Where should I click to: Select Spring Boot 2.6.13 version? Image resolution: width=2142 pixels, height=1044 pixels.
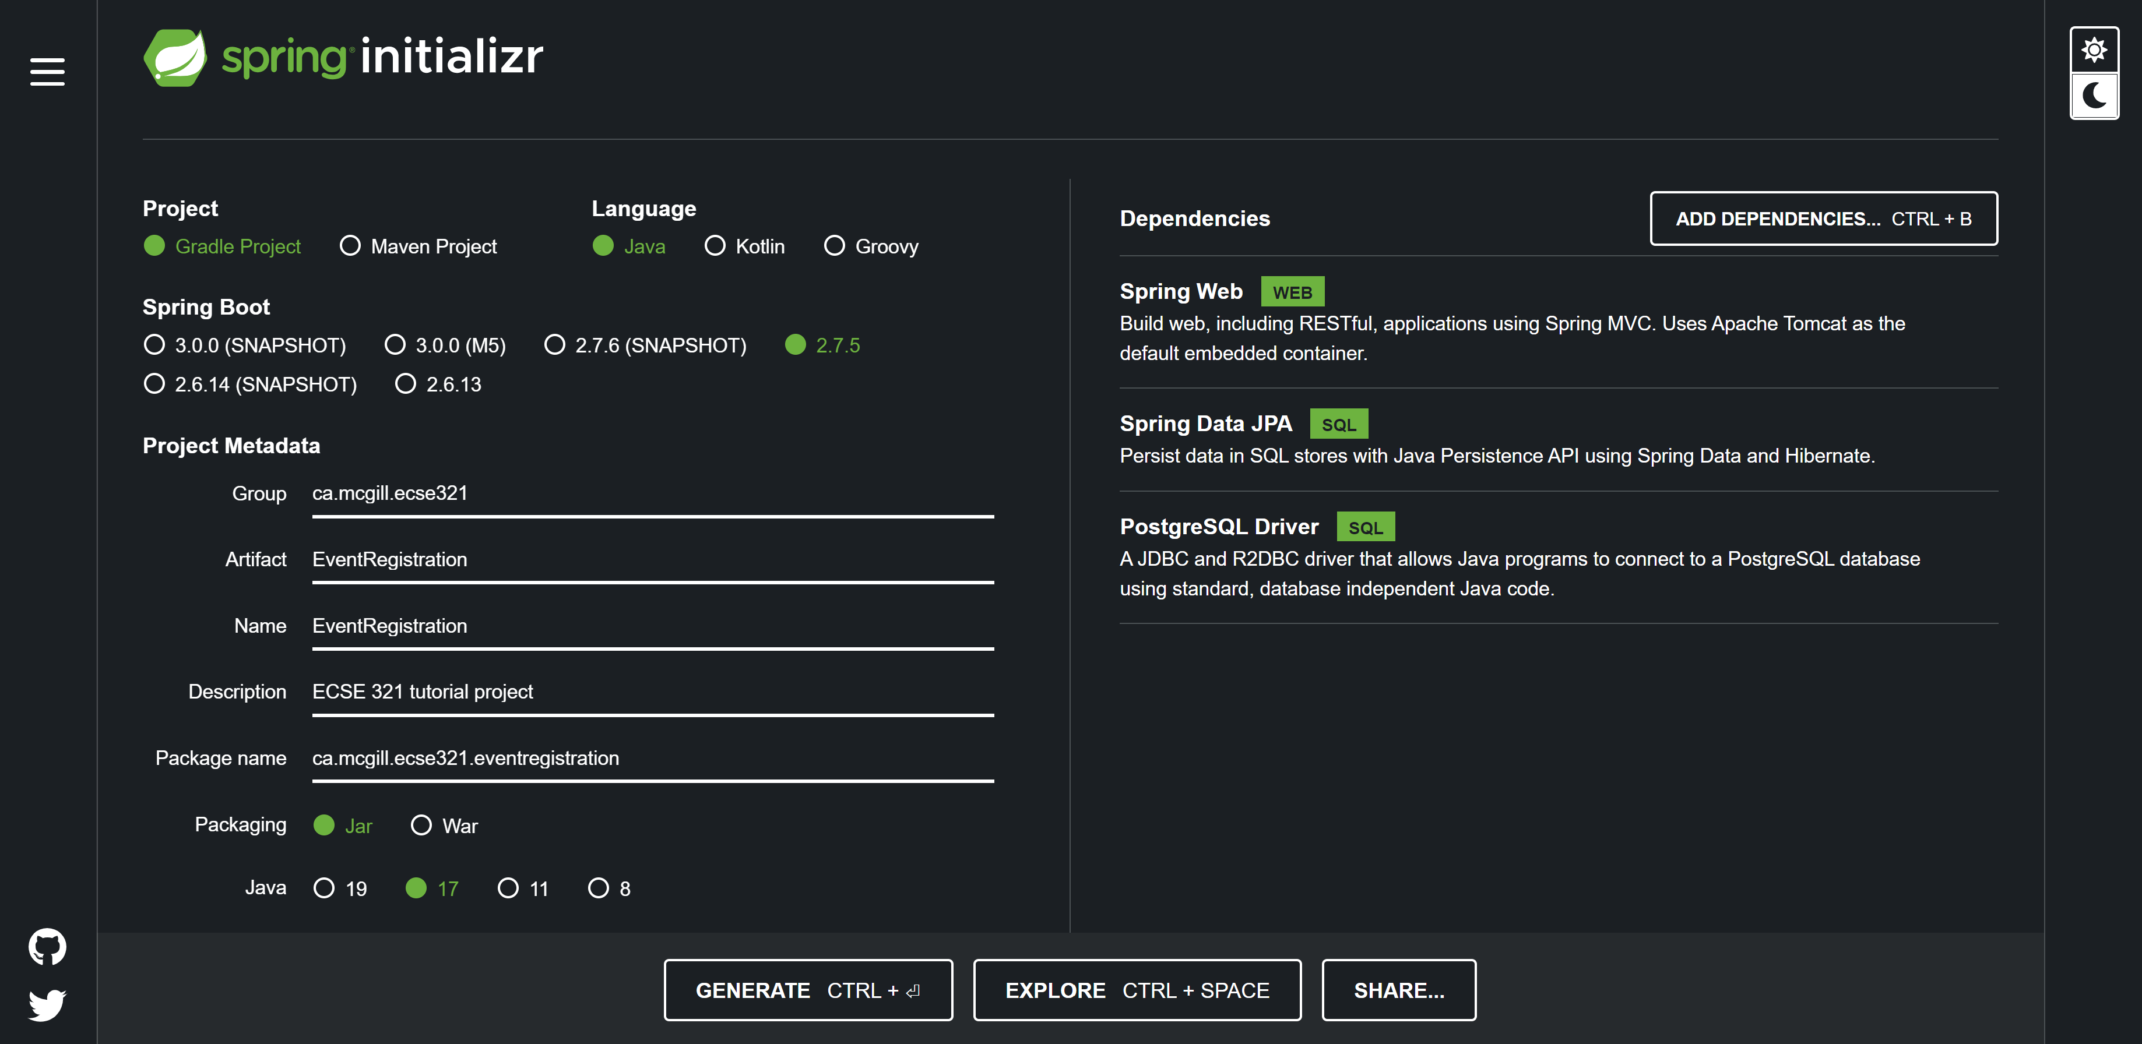[405, 384]
